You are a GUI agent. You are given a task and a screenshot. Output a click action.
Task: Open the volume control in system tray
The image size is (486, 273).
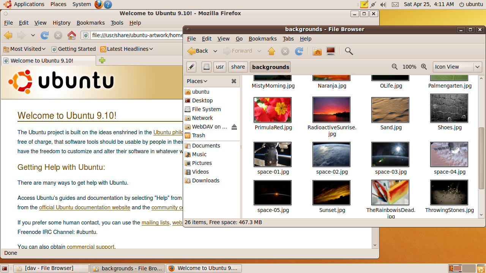(x=383, y=5)
